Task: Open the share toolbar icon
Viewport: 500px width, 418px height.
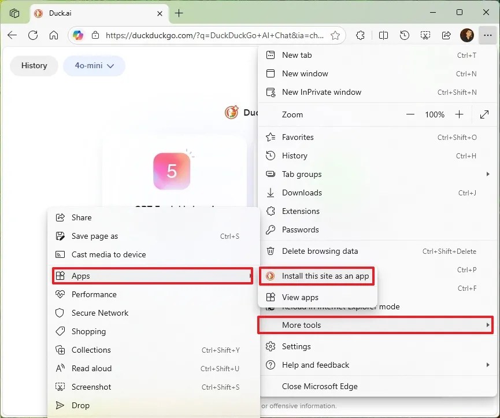Action: pos(446,35)
